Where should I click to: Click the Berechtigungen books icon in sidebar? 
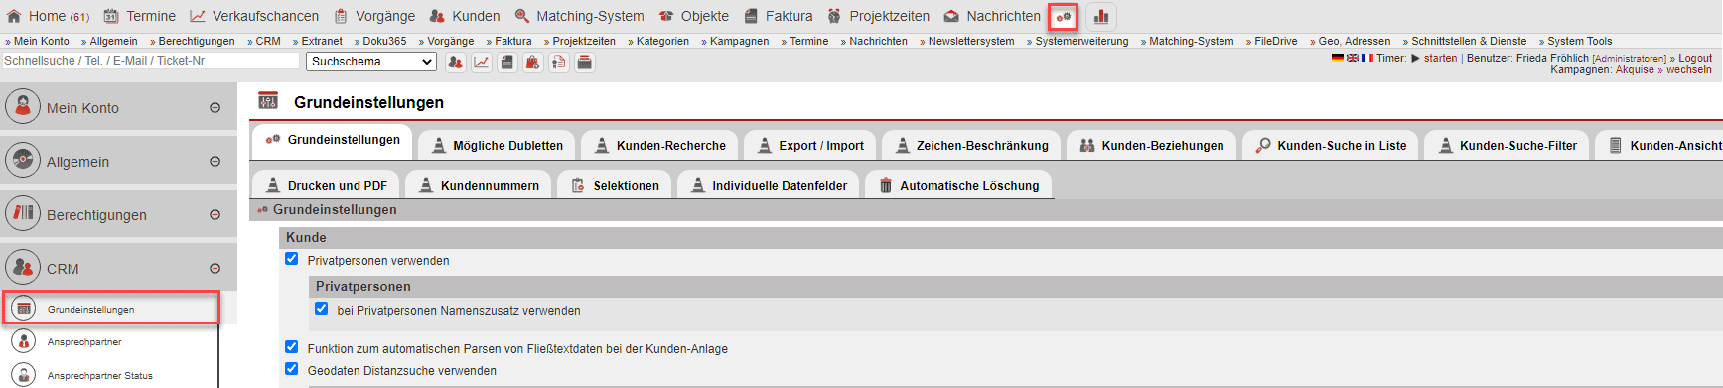pos(23,214)
